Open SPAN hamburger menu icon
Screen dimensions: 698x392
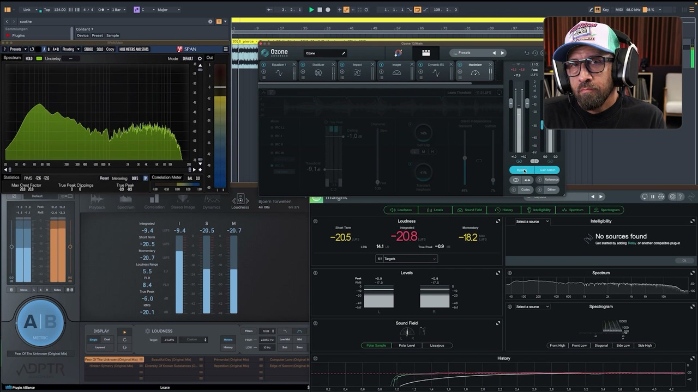(226, 49)
